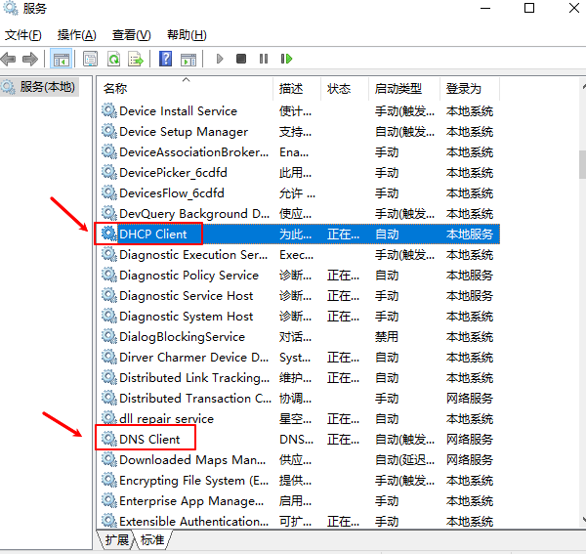Open the Properties toolbar icon
This screenshot has height=554, width=586.
click(x=90, y=59)
